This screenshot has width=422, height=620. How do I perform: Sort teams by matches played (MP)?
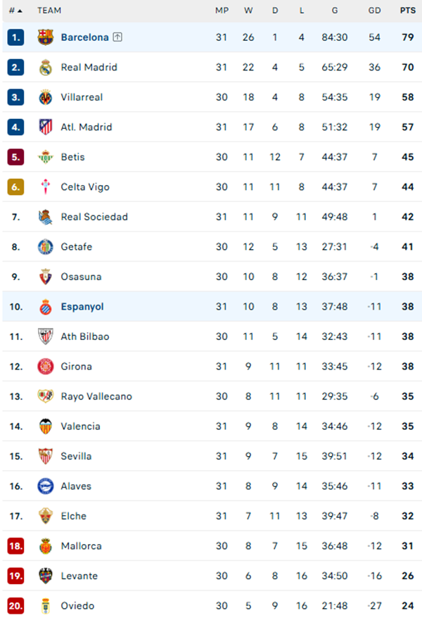[222, 10]
